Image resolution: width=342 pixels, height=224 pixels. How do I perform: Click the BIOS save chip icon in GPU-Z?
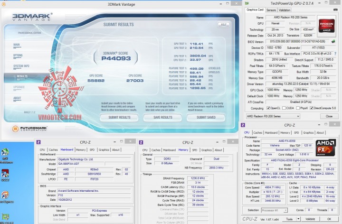333,41
